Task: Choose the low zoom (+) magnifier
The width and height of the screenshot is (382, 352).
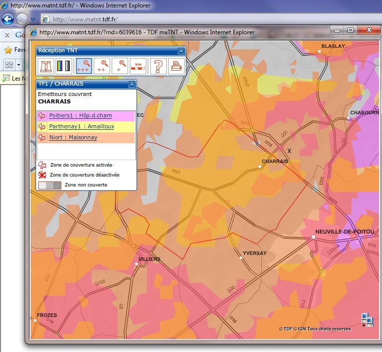Action: 120,66
